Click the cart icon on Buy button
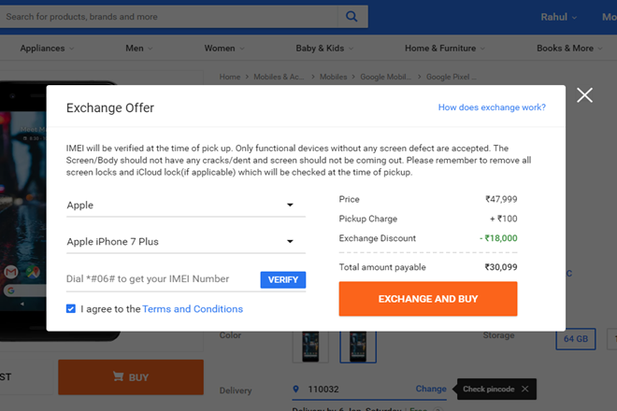617x411 pixels. click(119, 377)
